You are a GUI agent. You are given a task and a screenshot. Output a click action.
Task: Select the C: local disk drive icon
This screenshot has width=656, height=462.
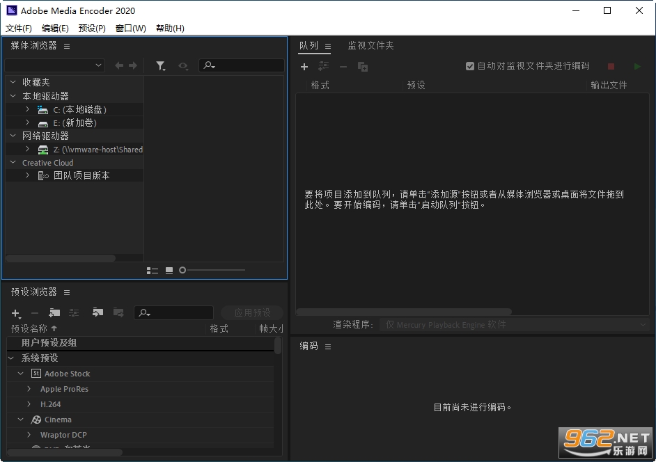point(42,110)
